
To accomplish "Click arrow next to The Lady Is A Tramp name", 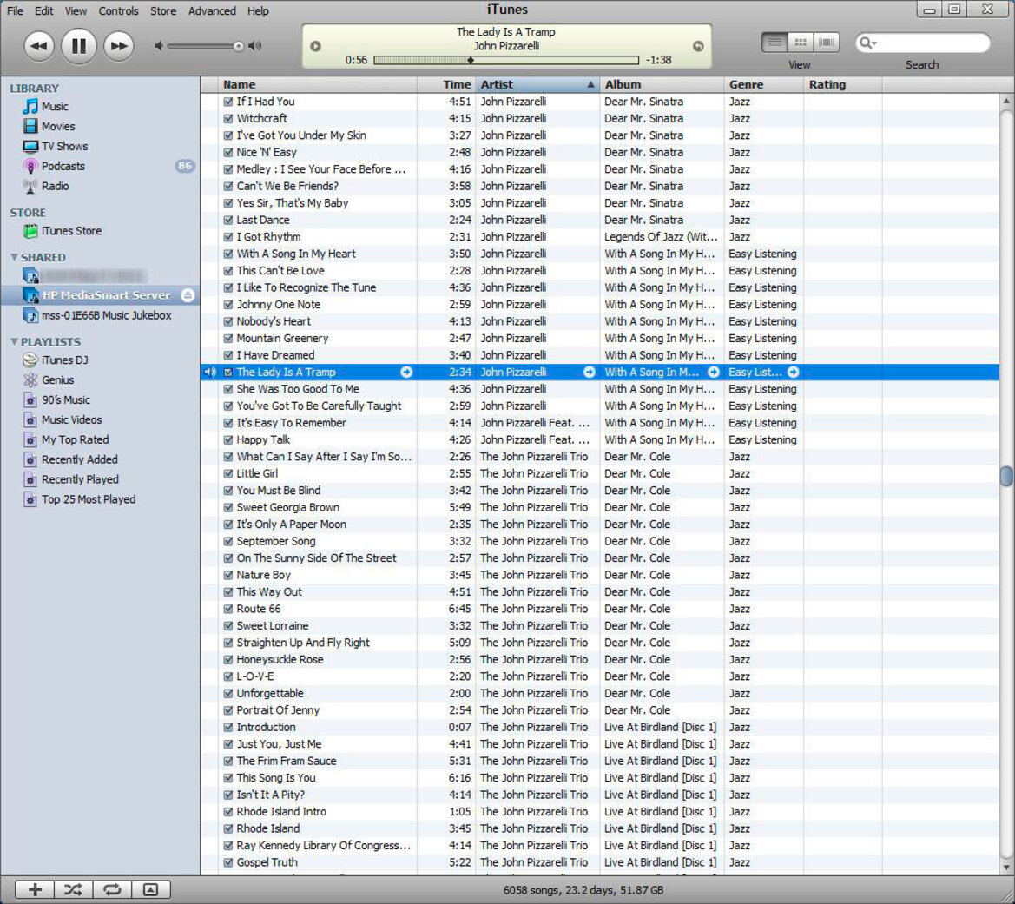I will 406,373.
